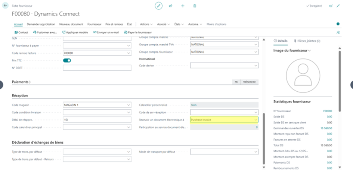Open Mode de transport par défaut dropdown
The image size is (353, 177).
(x=256, y=152)
